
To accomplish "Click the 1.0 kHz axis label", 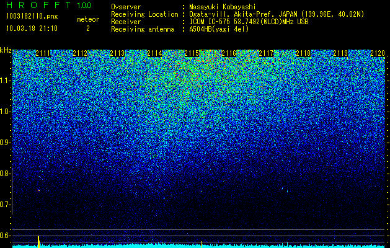I will pos(4,112).
